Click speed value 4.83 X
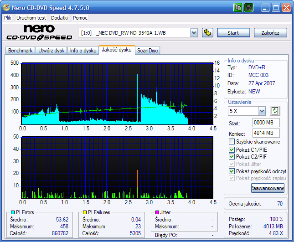 coord(276,233)
